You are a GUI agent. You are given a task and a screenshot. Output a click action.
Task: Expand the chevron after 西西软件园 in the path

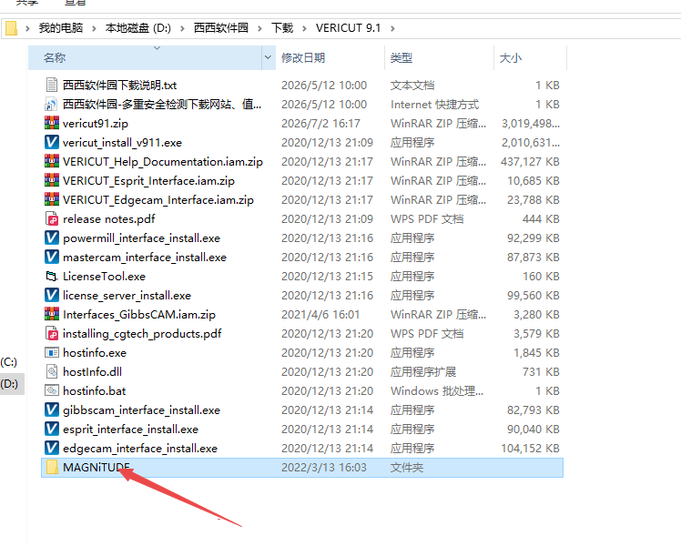tap(259, 28)
